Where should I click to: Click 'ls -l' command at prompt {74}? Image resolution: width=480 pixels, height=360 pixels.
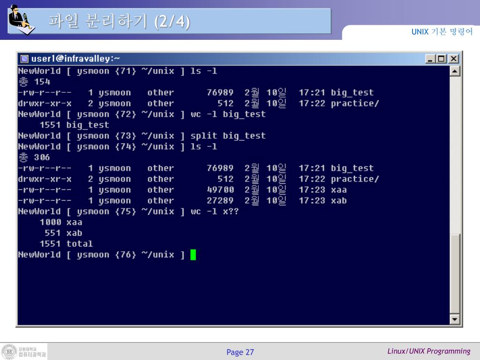pos(203,147)
